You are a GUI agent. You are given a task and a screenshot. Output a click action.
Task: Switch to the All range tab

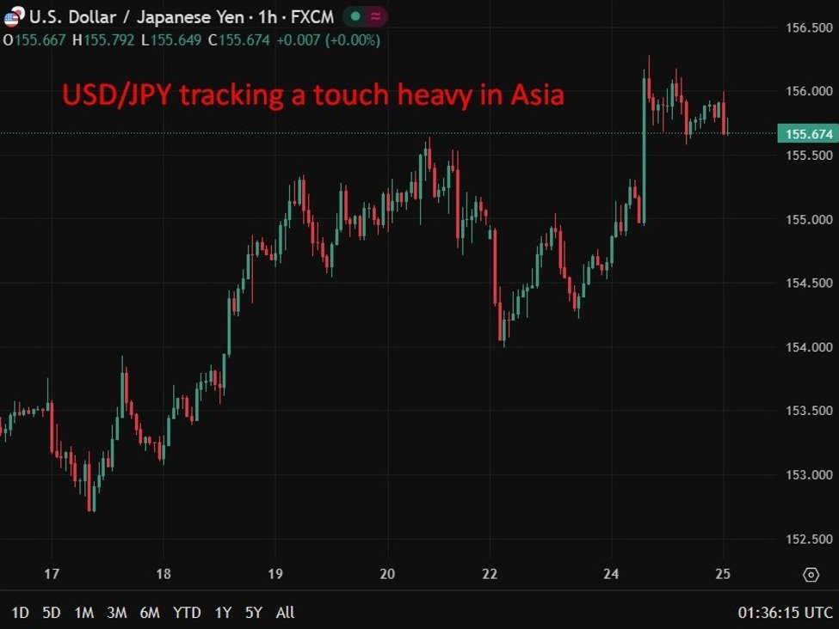(x=284, y=613)
